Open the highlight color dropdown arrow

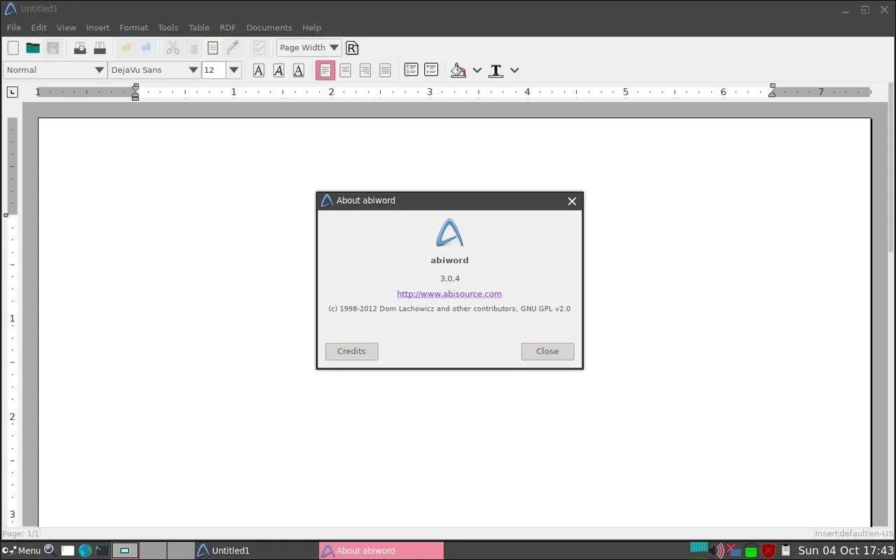click(477, 70)
